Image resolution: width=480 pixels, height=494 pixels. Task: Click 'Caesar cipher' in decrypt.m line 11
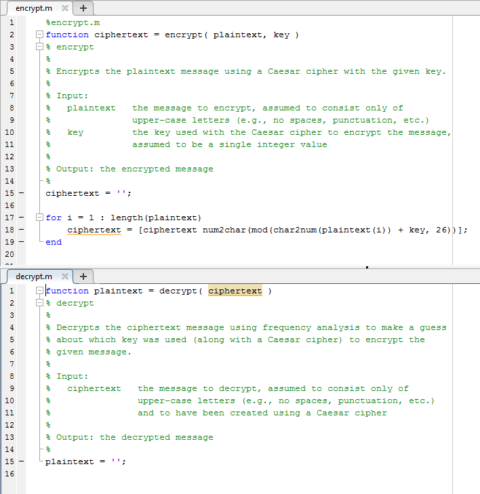[351, 413]
